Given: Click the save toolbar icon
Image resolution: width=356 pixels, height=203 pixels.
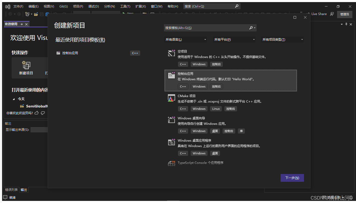Looking at the screenshot, I should pyautogui.click(x=42, y=14).
